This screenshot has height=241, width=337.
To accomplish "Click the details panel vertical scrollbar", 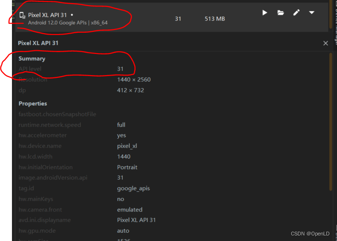I will 331,122.
